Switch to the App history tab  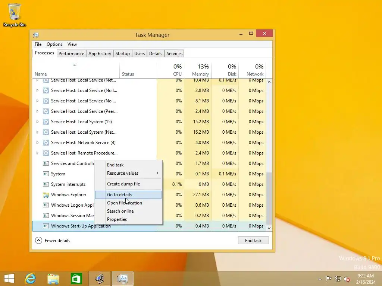[x=100, y=54]
